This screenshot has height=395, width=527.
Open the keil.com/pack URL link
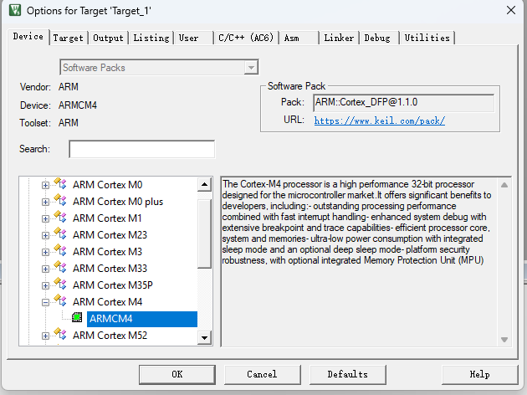tap(380, 121)
